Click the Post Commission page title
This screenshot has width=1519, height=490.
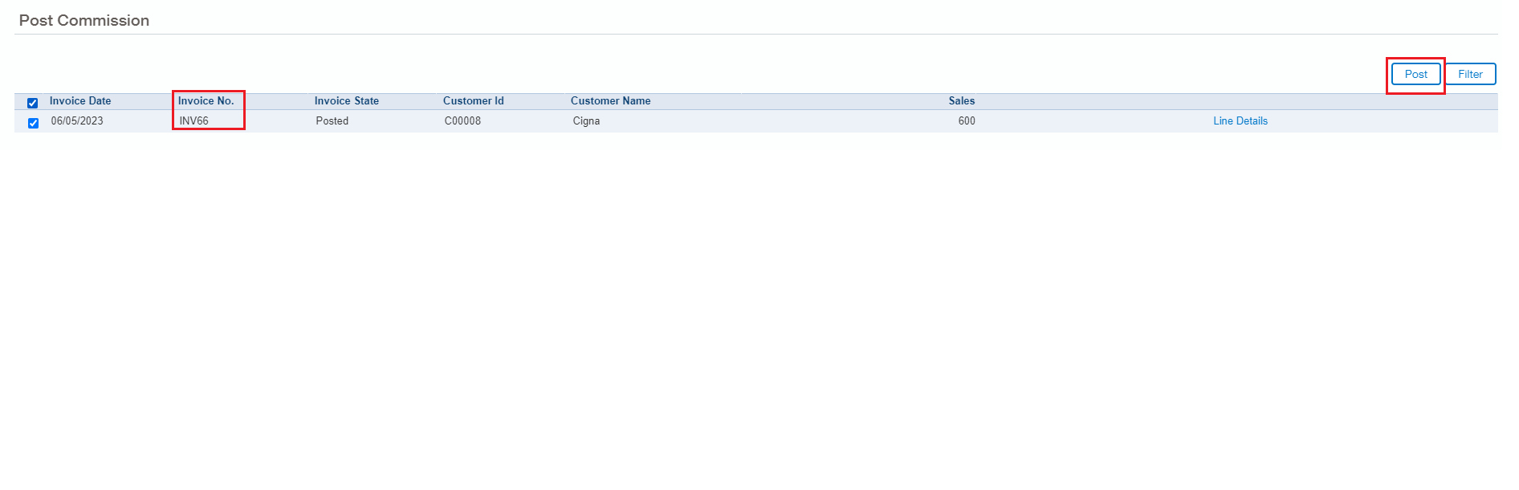(84, 21)
